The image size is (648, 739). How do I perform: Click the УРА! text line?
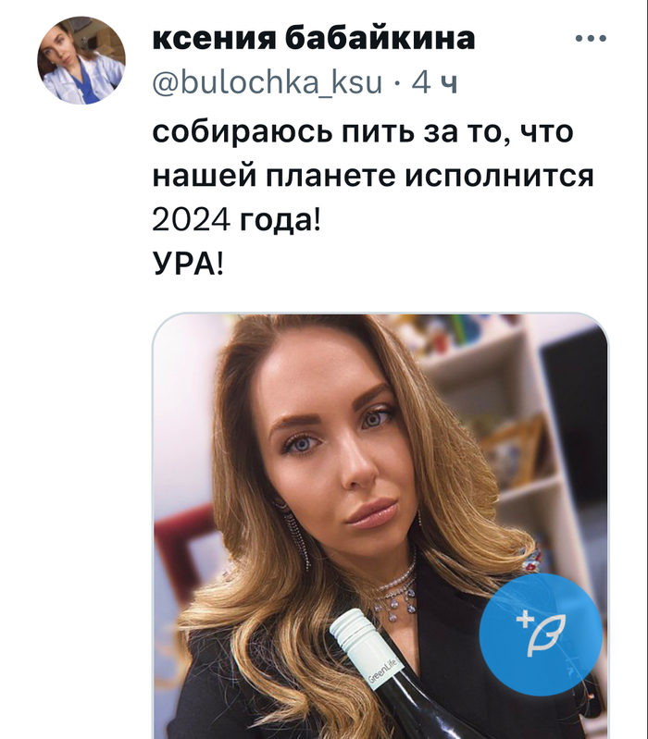click(188, 263)
